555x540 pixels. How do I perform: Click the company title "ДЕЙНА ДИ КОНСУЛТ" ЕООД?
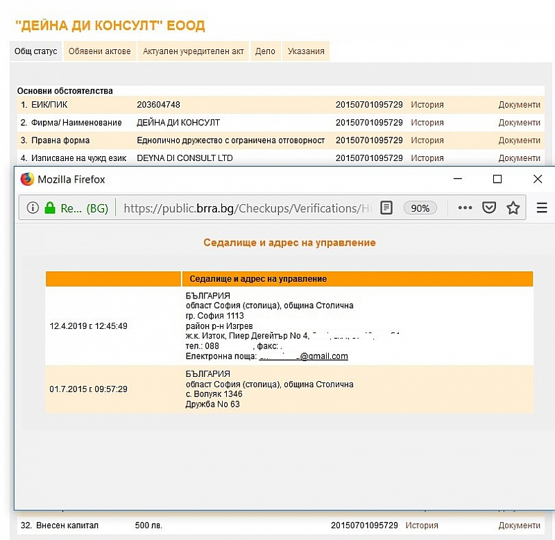(x=110, y=26)
